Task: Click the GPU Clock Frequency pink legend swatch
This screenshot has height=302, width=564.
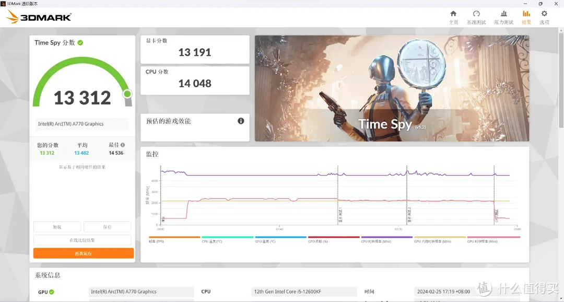Action: click(494, 237)
